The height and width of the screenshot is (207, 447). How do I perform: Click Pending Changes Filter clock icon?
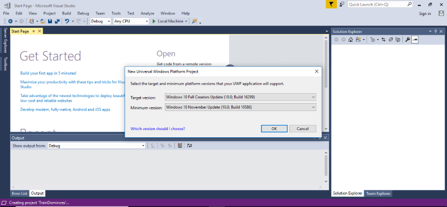(373, 40)
